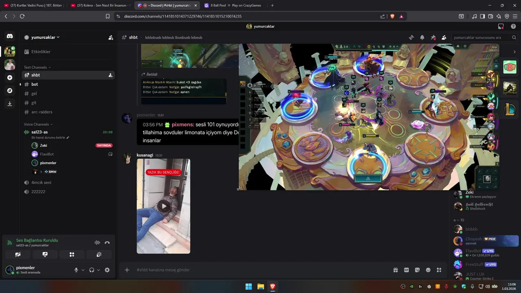The height and width of the screenshot is (293, 521).
Task: Click the plus attach icon in message bar
Action: pos(127,270)
